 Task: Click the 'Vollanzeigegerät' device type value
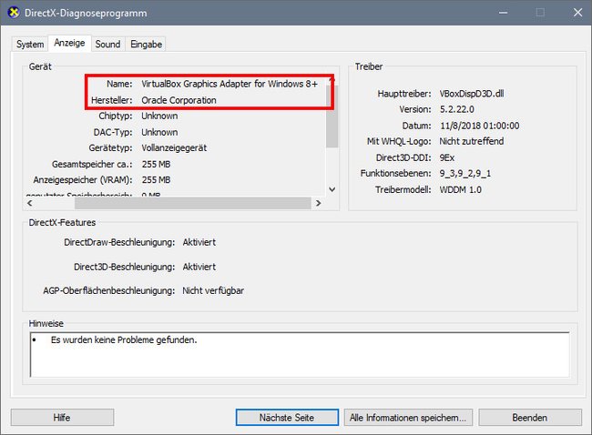(174, 148)
